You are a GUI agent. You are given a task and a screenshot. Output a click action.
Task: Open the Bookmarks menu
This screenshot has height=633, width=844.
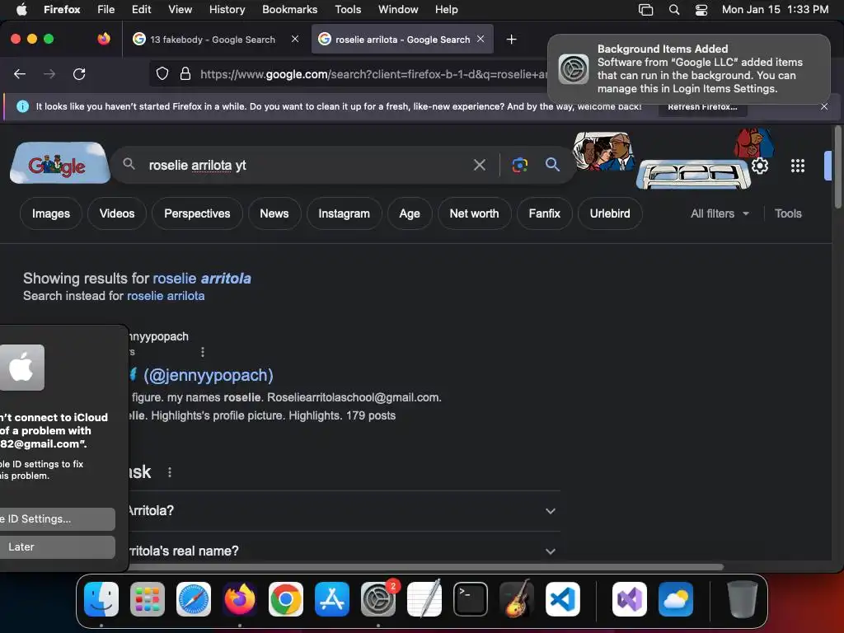[x=289, y=10]
